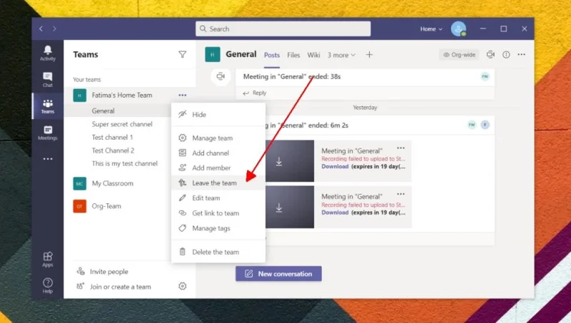Choose Leave the team option

point(218,183)
